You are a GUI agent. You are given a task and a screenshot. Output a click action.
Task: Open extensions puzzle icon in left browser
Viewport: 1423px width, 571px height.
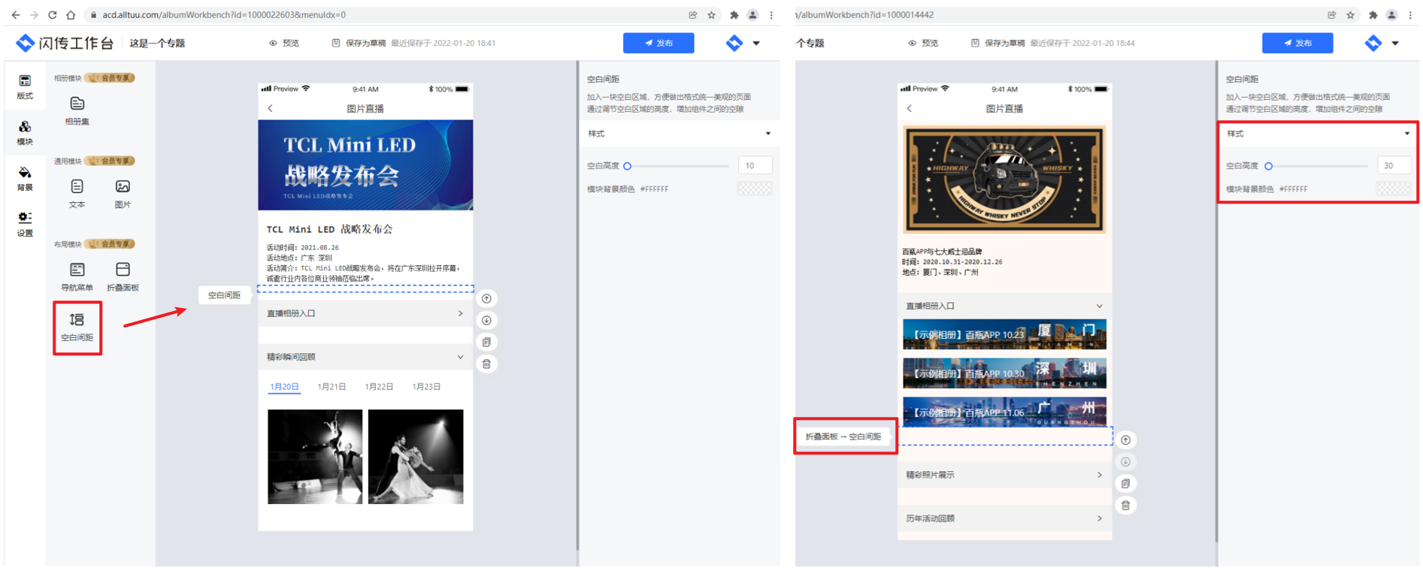coord(734,14)
